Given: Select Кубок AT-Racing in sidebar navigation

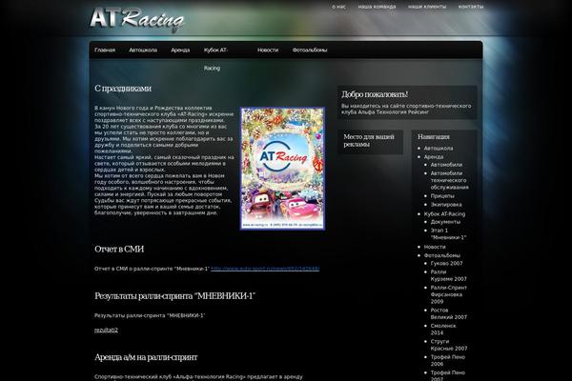Looking at the screenshot, I should click(444, 214).
